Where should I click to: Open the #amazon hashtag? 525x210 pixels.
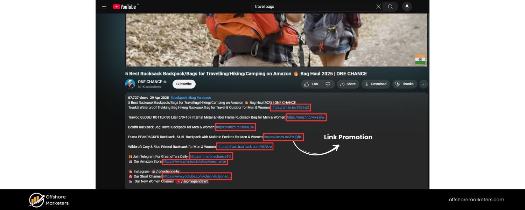coord(203,98)
